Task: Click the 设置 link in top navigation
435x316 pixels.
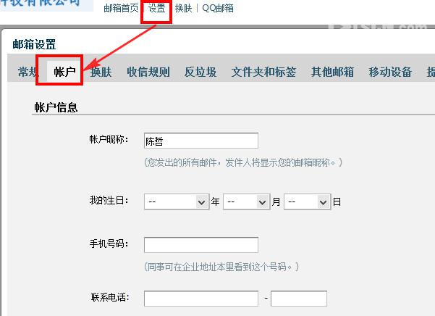Action: pos(156,8)
